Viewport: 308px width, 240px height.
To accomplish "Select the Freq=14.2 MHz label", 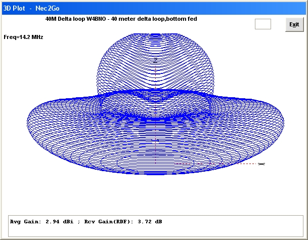I will pos(23,37).
